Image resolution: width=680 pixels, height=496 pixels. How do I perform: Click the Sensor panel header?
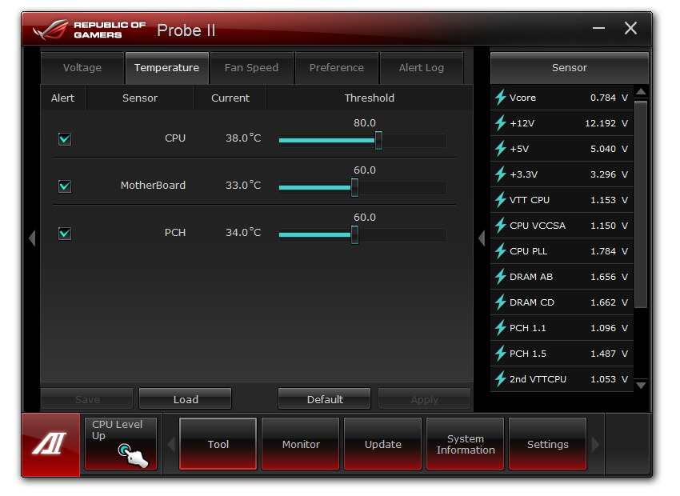570,68
